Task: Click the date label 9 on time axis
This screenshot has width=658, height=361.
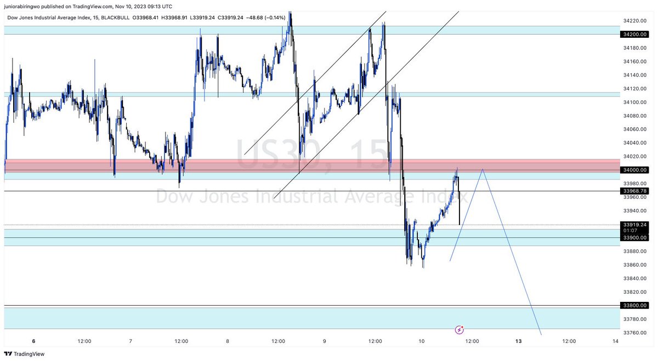Action: click(x=325, y=341)
